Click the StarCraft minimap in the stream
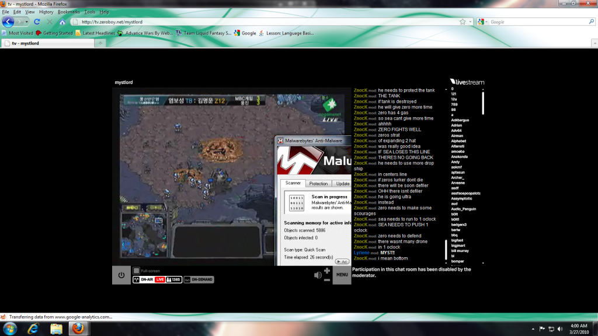The image size is (598, 336). (144, 235)
